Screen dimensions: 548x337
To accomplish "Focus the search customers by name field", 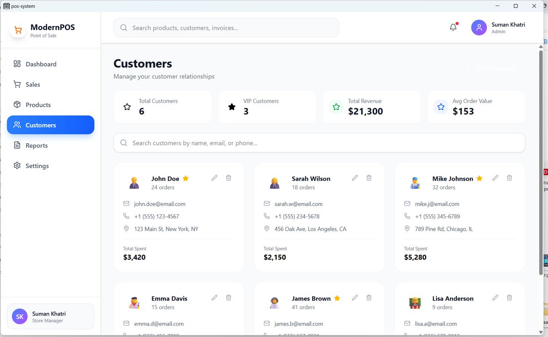I will 319,143.
